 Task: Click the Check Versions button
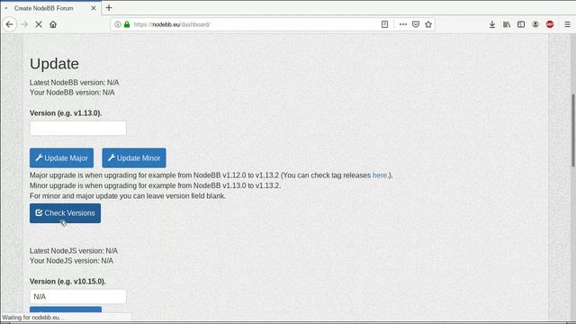pyautogui.click(x=65, y=213)
